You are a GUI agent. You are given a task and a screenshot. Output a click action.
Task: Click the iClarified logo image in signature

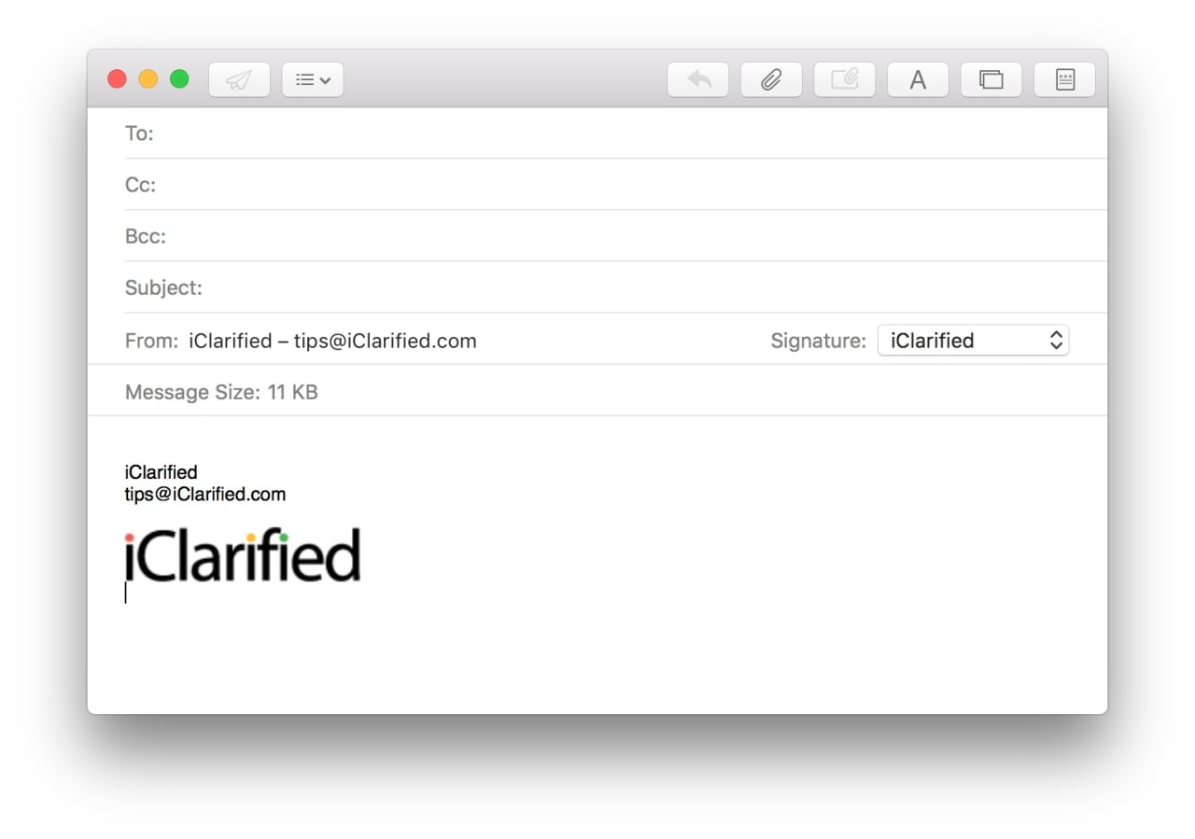pyautogui.click(x=243, y=556)
